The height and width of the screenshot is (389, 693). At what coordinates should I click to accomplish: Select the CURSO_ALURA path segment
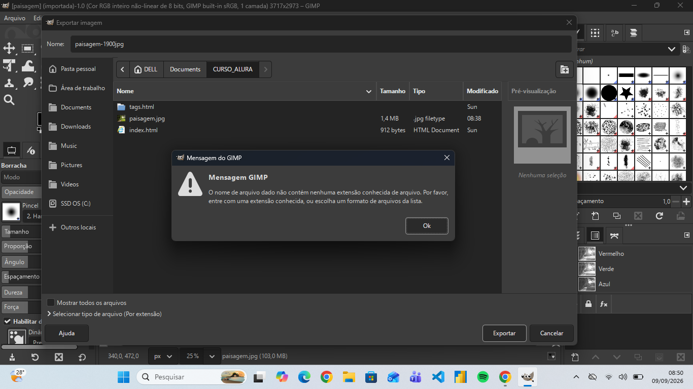coord(233,69)
